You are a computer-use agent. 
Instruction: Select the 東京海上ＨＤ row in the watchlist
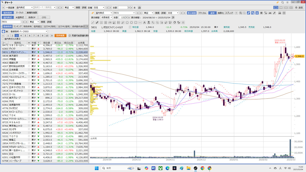click(45, 126)
